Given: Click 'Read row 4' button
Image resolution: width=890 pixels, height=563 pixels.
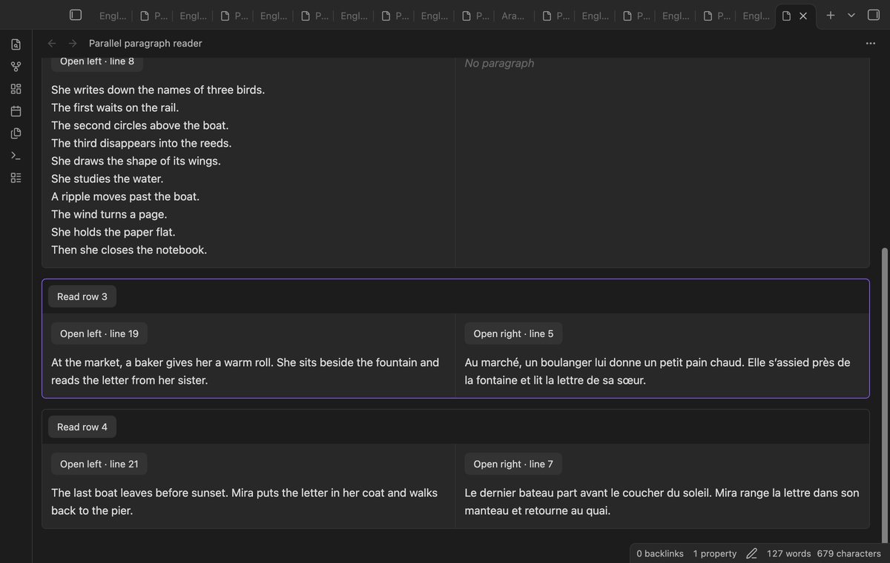Looking at the screenshot, I should pyautogui.click(x=82, y=427).
